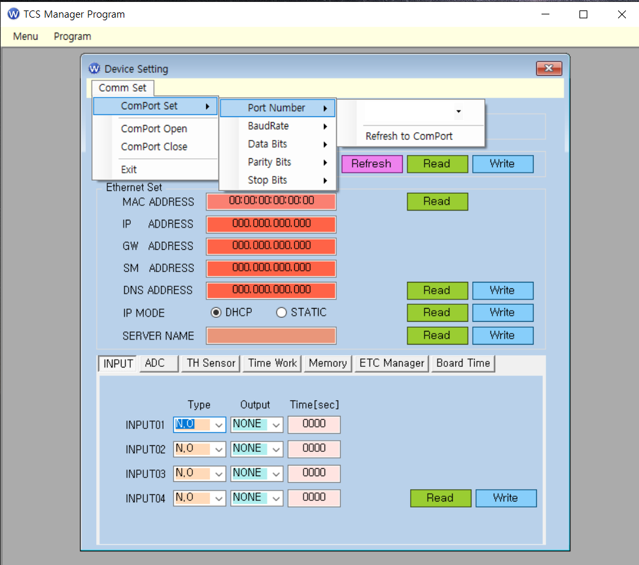Click INPUT01 Time field

(314, 424)
